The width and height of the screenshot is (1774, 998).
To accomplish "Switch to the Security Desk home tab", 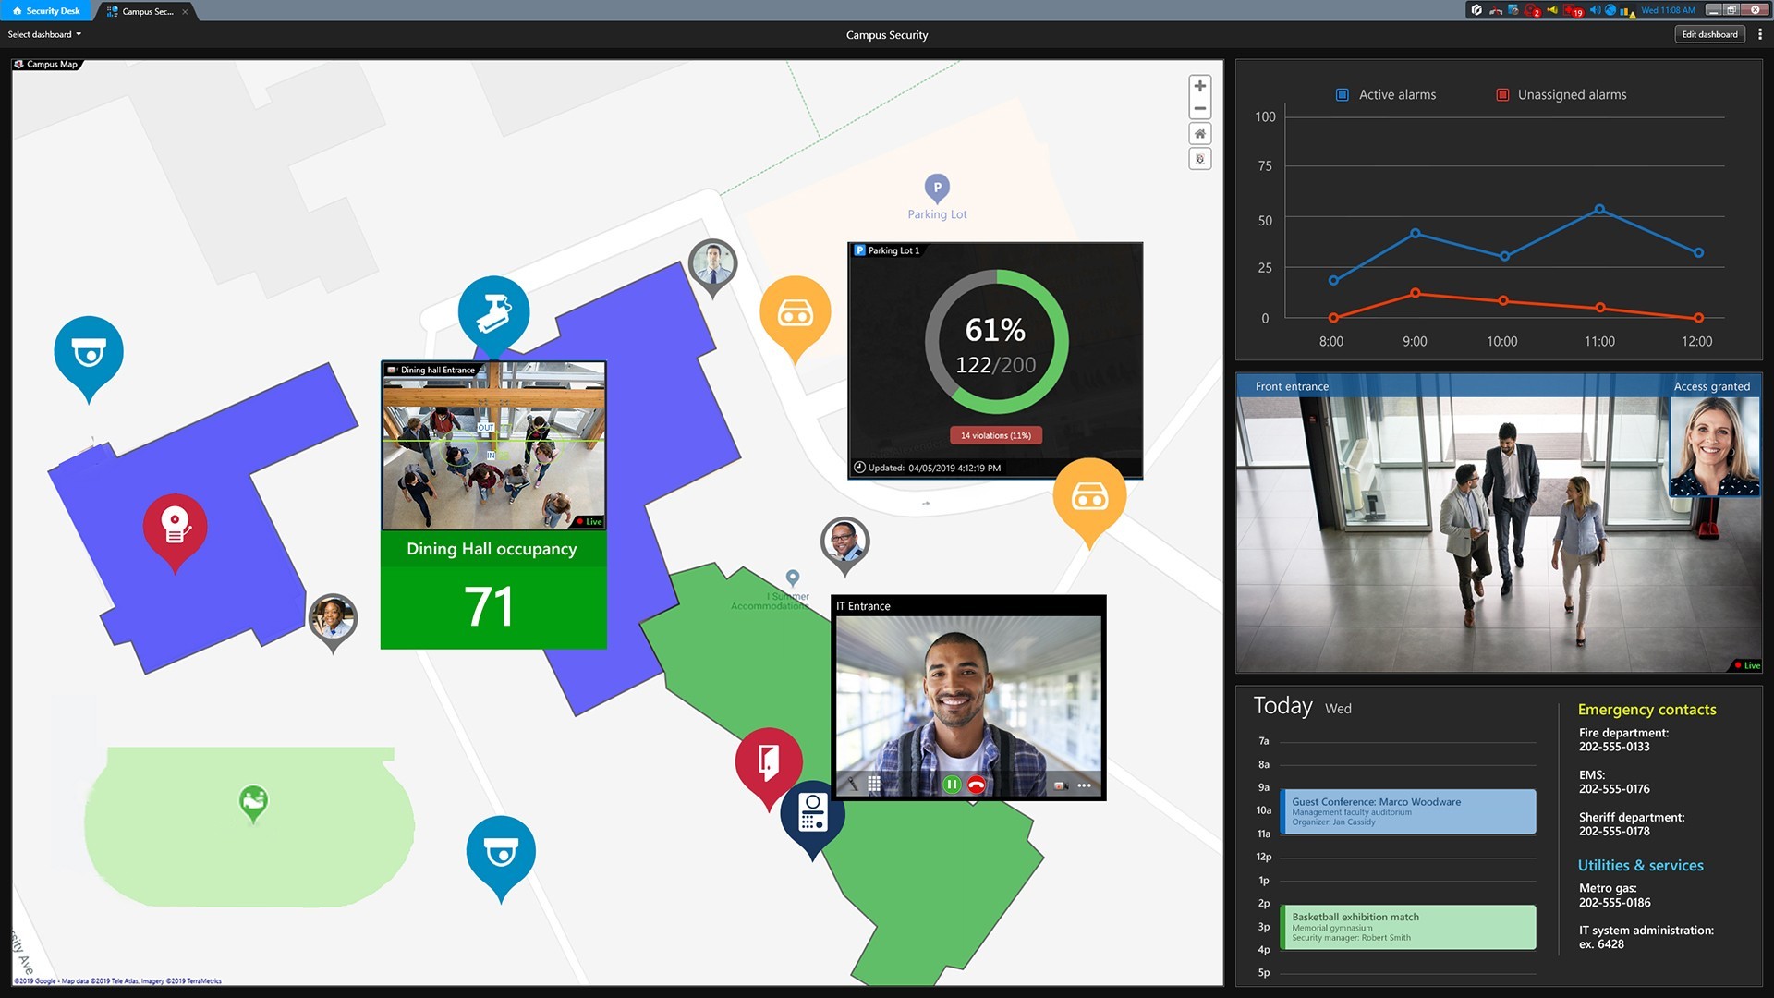I will [47, 10].
